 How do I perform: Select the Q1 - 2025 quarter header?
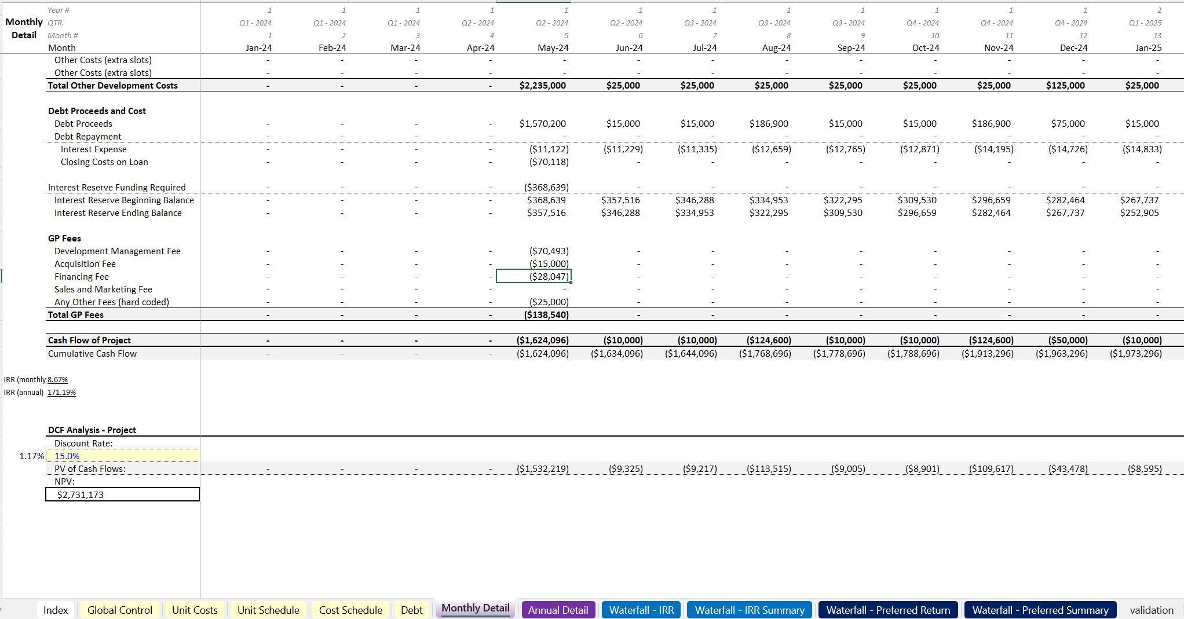click(1144, 23)
